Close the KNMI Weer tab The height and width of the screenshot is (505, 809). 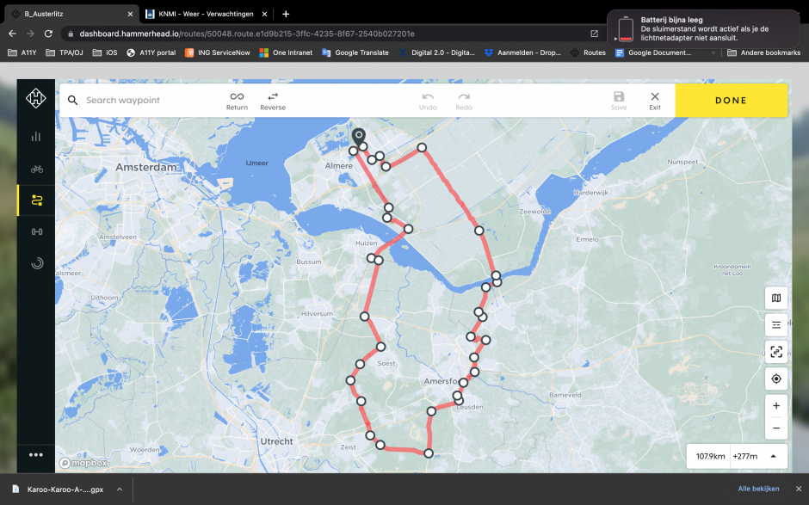pos(264,14)
